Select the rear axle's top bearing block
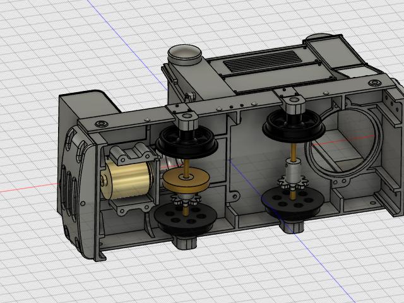The height and width of the screenshot is (303, 404). 295,104
